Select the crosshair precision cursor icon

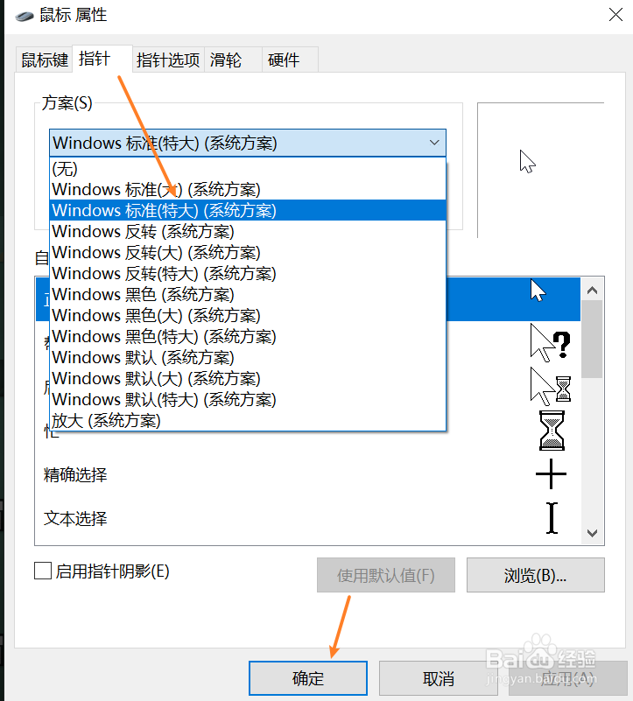[x=551, y=473]
